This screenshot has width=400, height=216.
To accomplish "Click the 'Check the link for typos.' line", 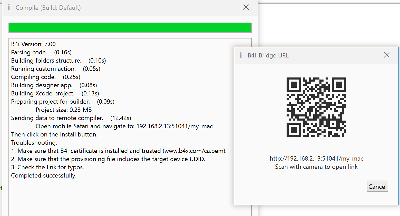I will (x=47, y=167).
